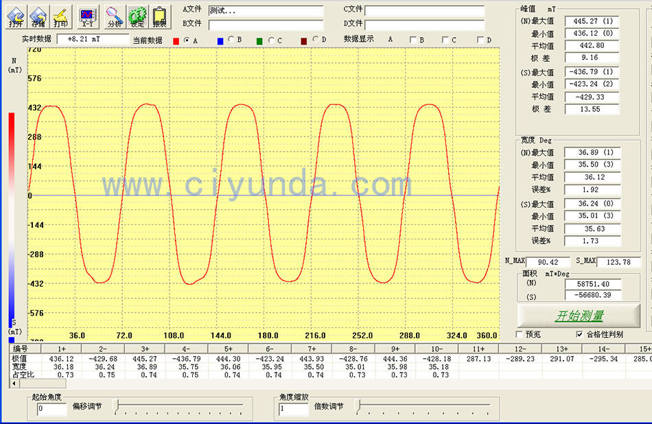
Task: Open the X-Y waveform view icon
Action: point(88,16)
